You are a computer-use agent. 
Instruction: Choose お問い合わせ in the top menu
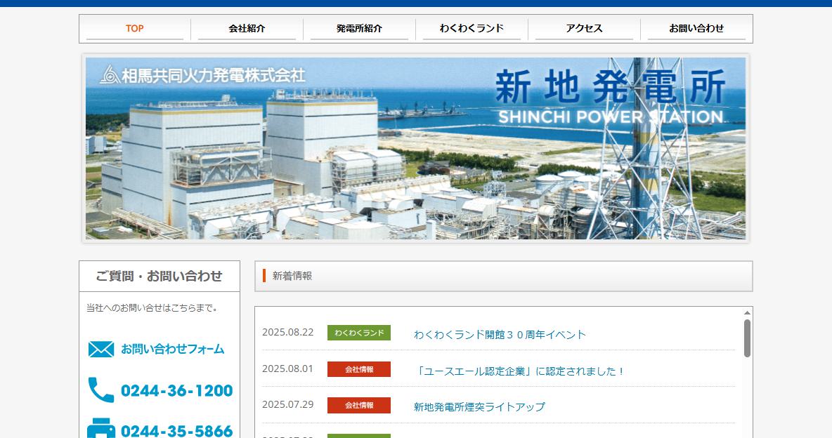pyautogui.click(x=696, y=29)
